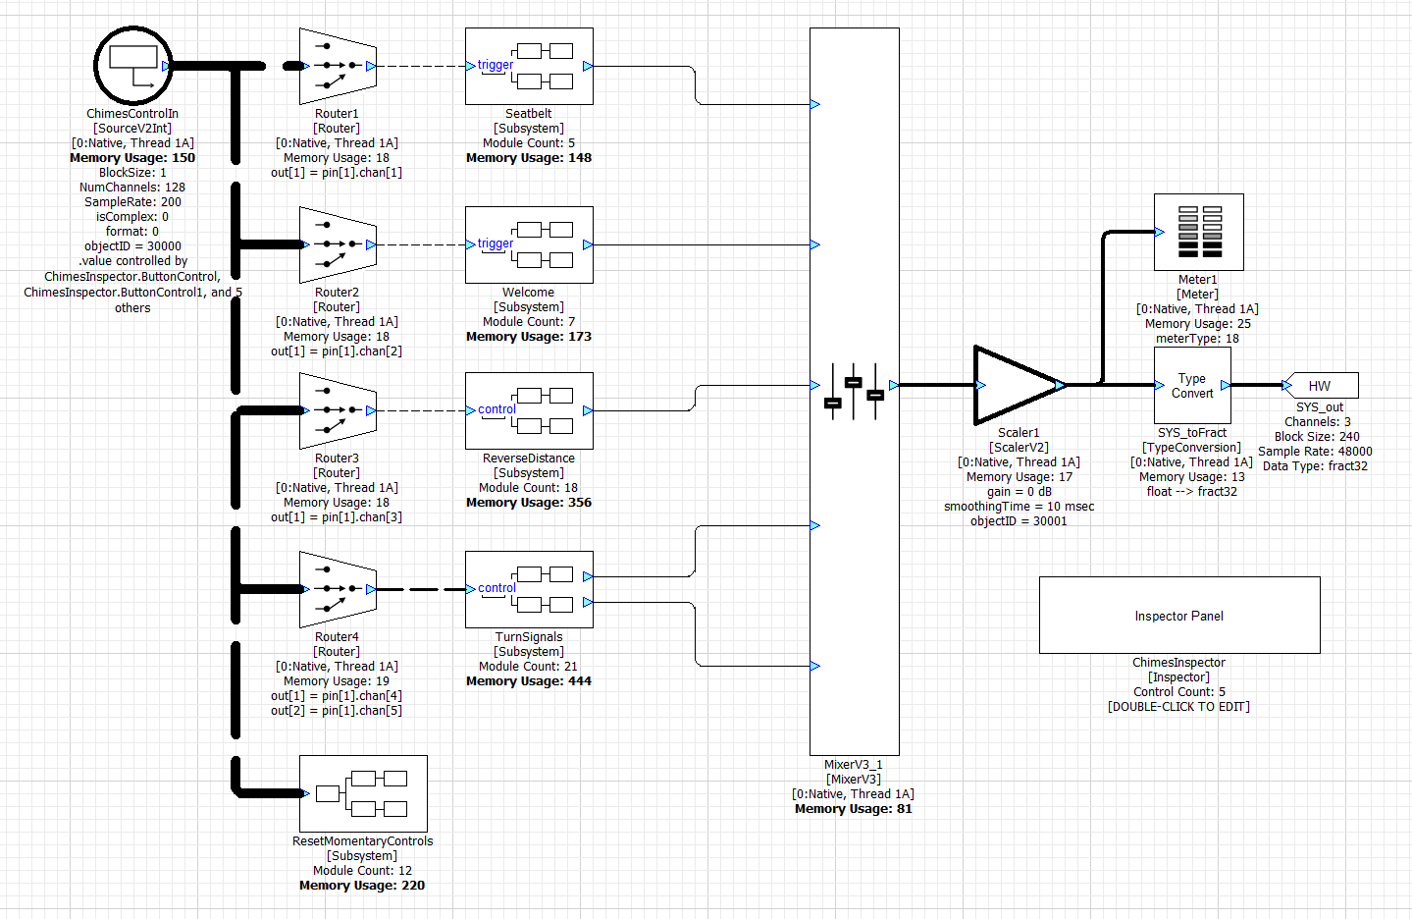Click the Router3 icon
The image size is (1412, 919).
337,411
